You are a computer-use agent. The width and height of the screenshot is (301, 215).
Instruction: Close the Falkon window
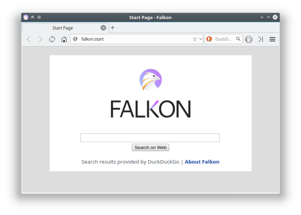point(275,17)
